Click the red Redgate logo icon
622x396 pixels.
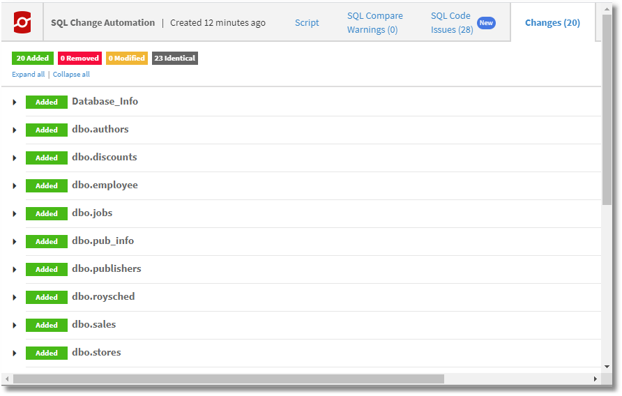click(22, 22)
